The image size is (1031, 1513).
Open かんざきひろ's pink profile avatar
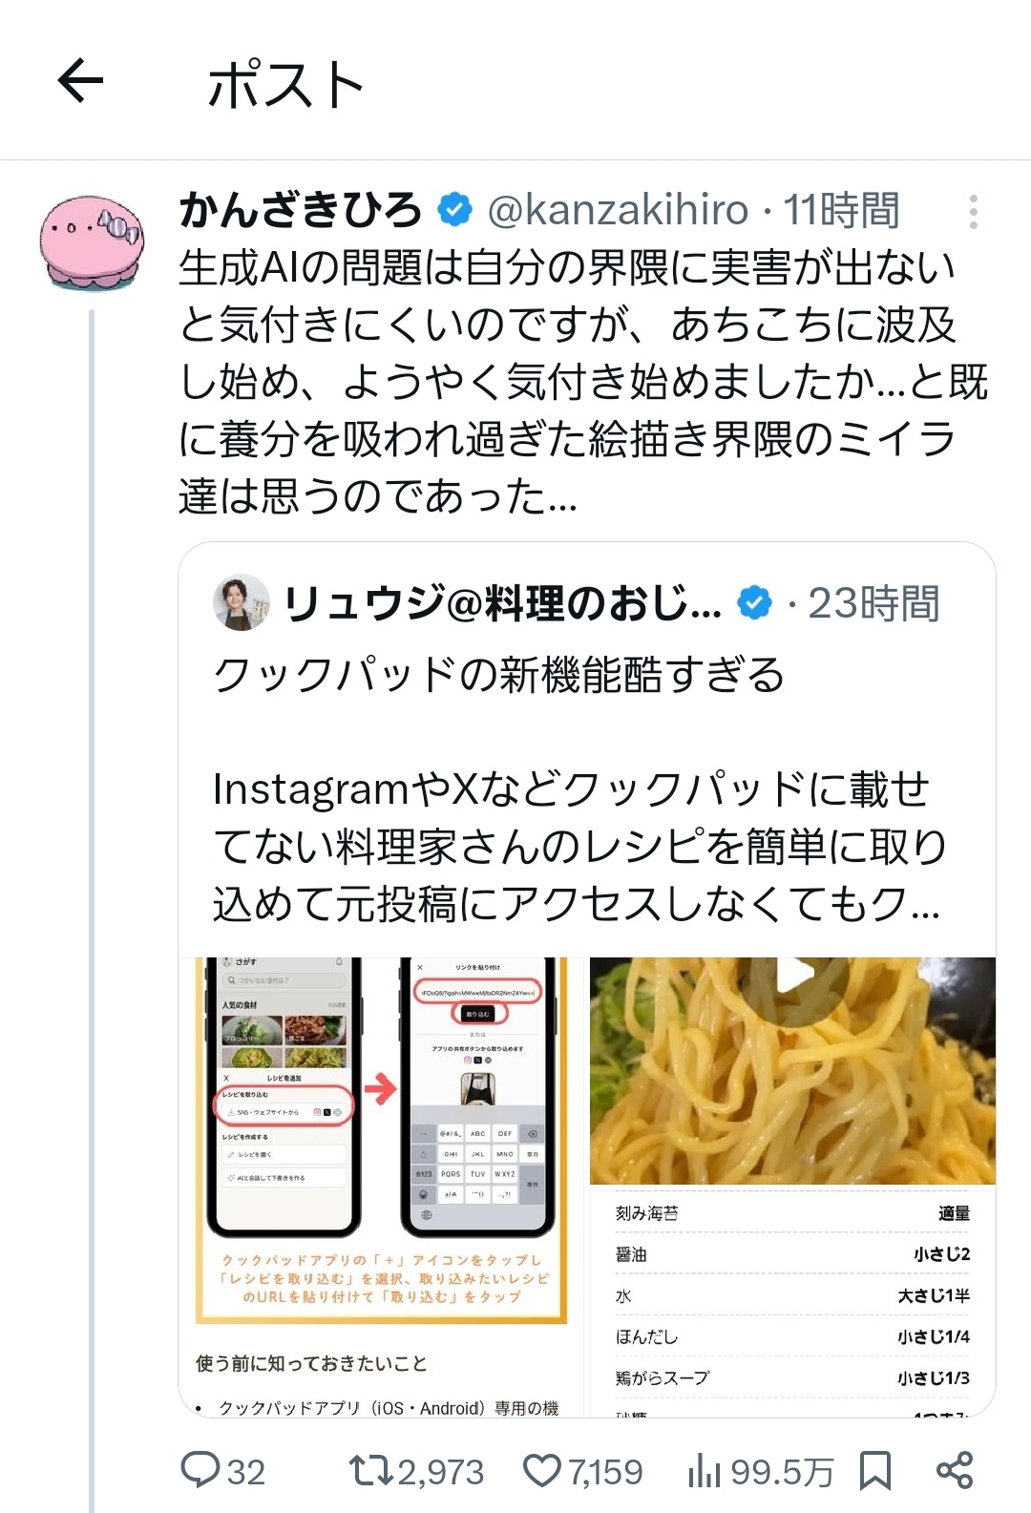coord(91,242)
